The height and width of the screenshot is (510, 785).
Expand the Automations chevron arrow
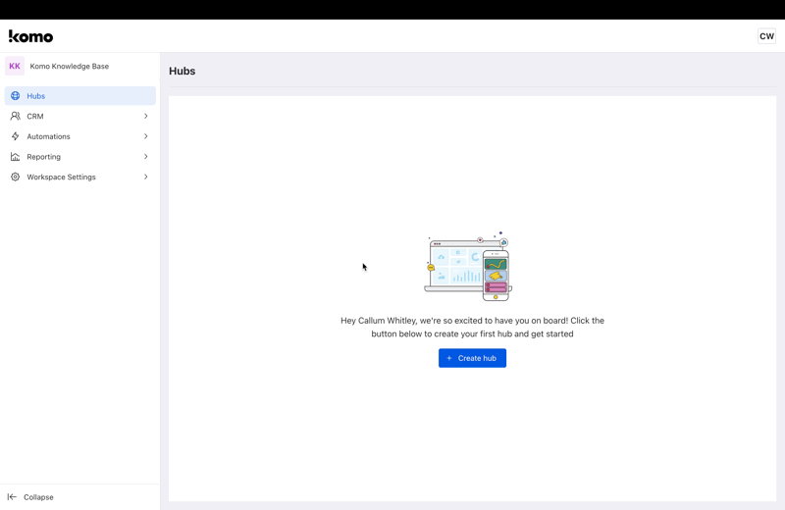[x=146, y=136]
